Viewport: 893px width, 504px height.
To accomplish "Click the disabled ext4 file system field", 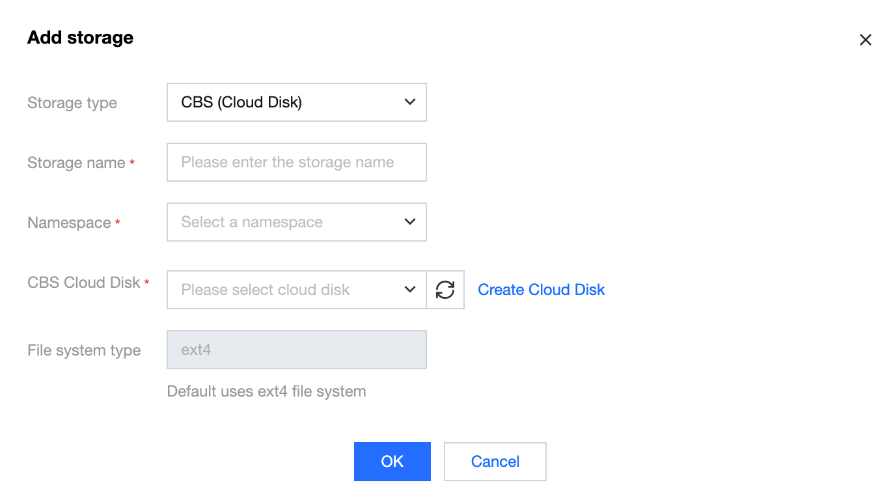I will [296, 350].
